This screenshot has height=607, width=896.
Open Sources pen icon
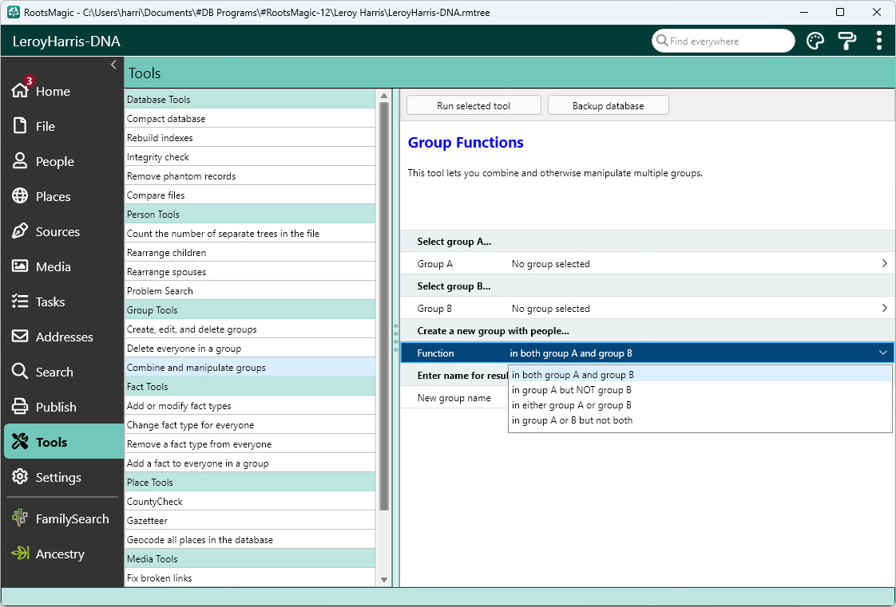pos(20,231)
